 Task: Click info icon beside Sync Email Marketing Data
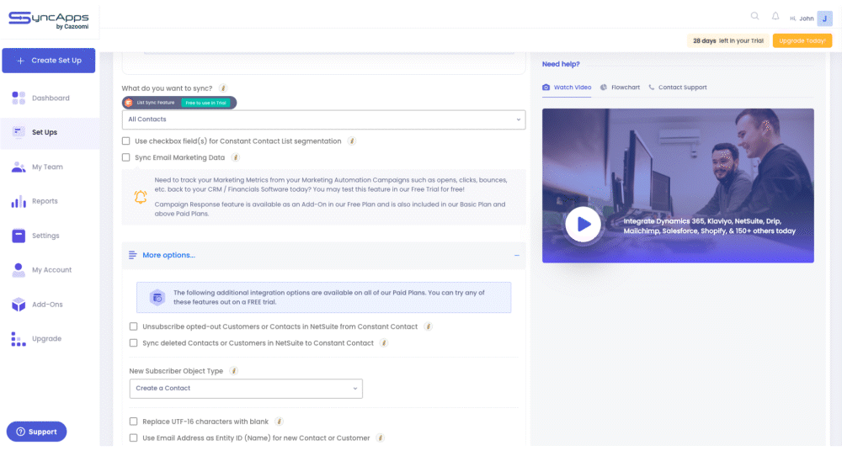pos(235,157)
